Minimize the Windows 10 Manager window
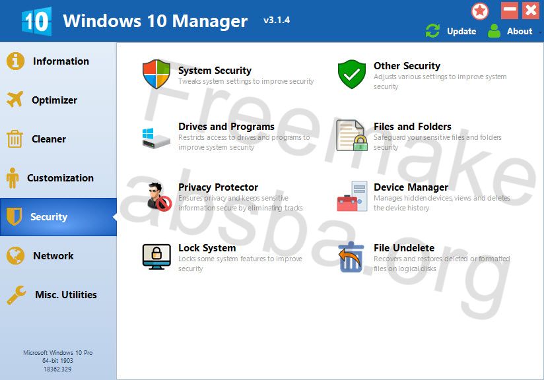Image resolution: width=544 pixels, height=380 pixels. pos(509,11)
